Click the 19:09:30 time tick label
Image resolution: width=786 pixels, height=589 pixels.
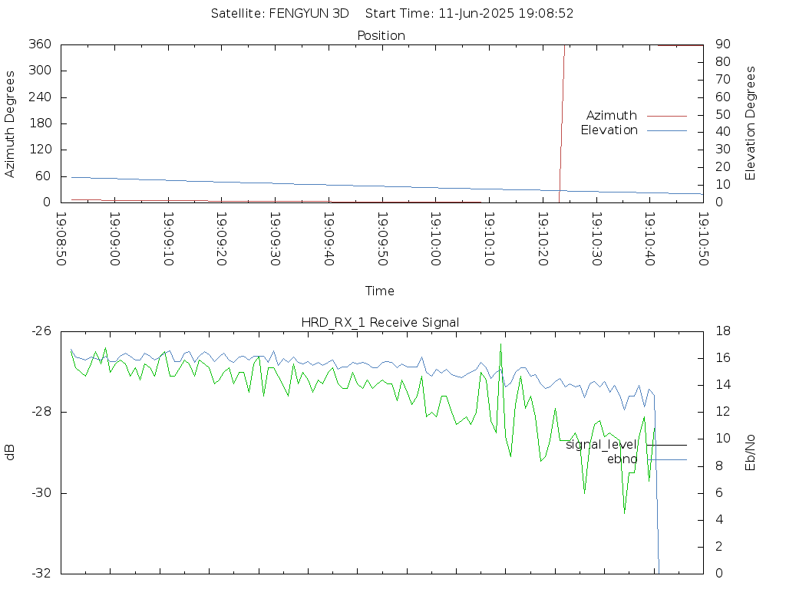pos(276,239)
